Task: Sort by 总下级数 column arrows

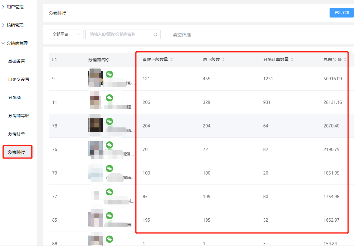Action: [223, 59]
